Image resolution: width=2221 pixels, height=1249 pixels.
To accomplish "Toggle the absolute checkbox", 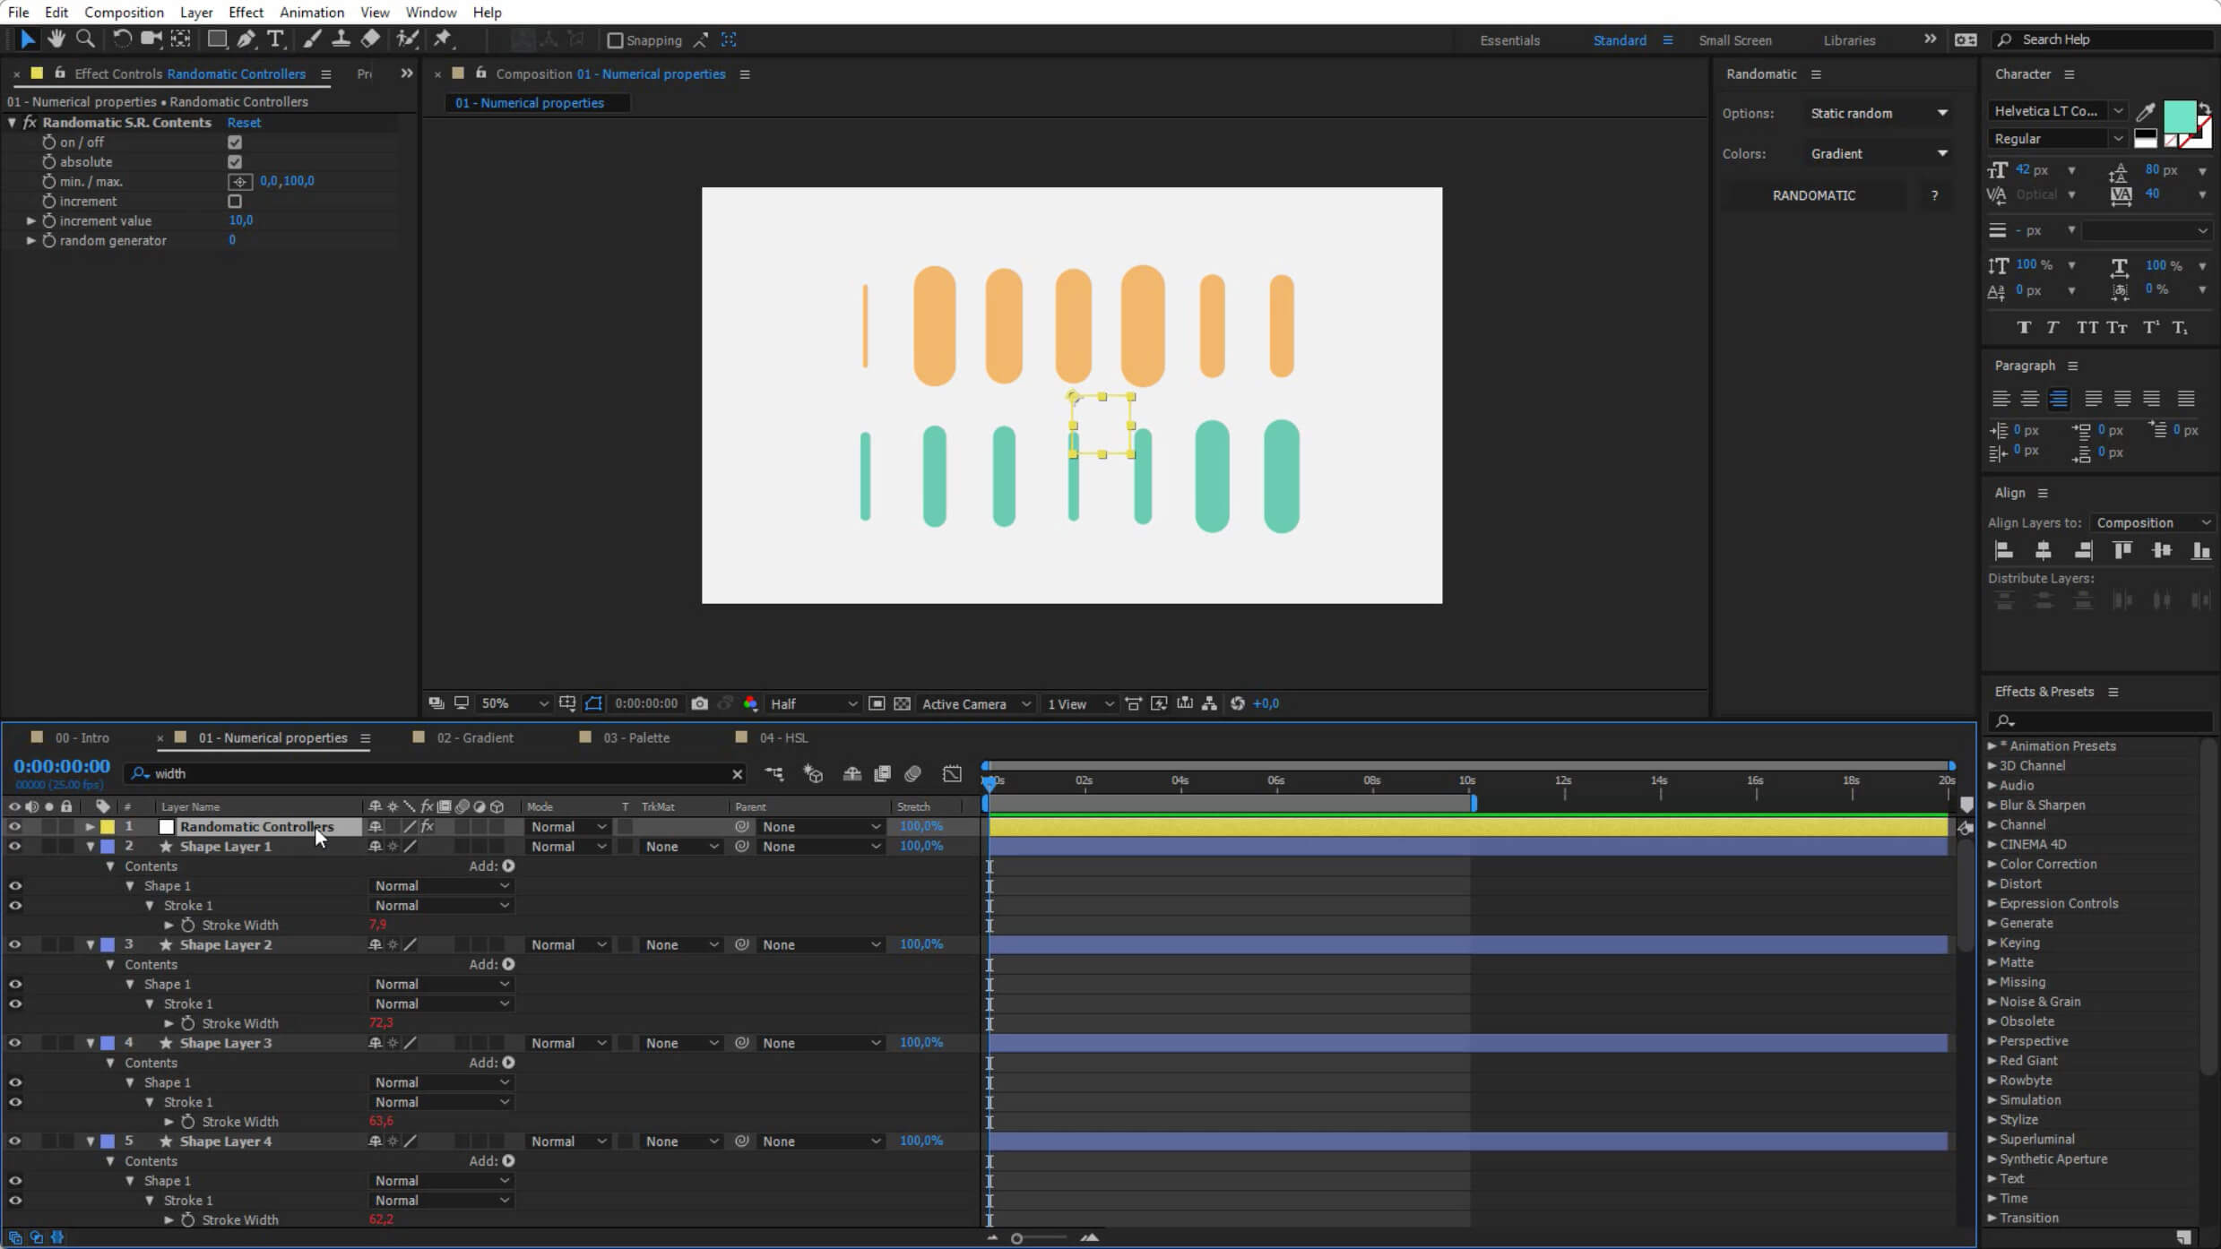I will coord(235,162).
